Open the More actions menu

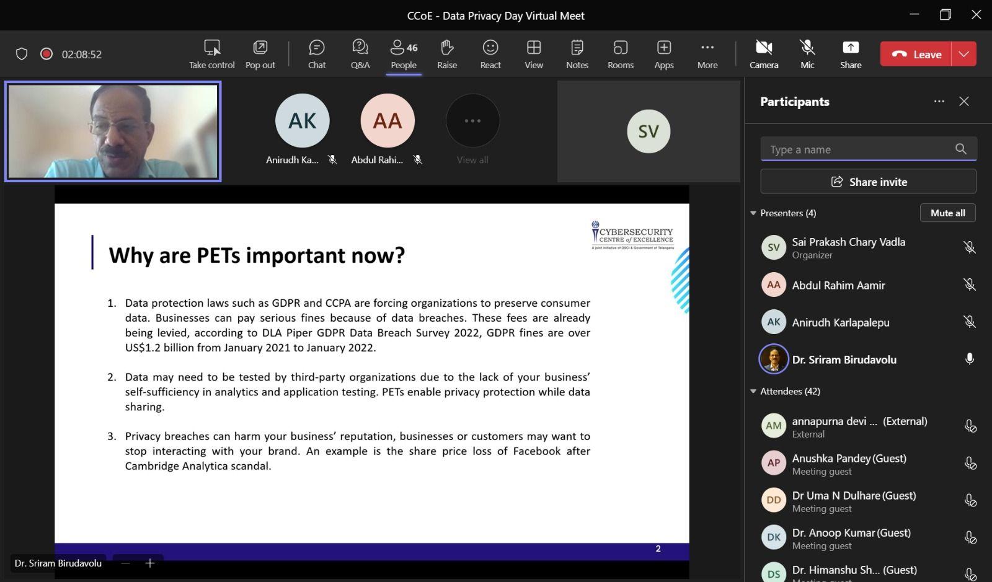coord(707,54)
